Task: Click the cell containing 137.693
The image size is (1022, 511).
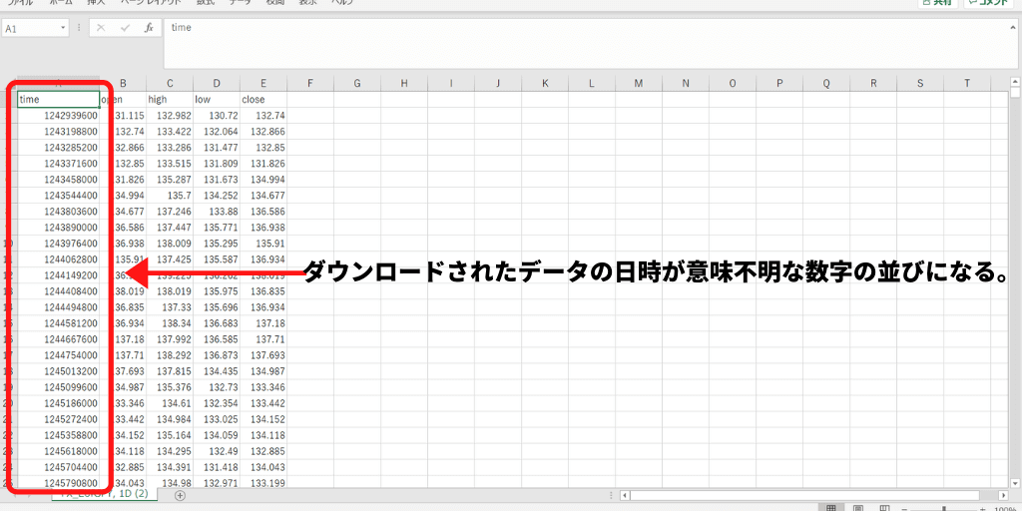Action: click(263, 355)
